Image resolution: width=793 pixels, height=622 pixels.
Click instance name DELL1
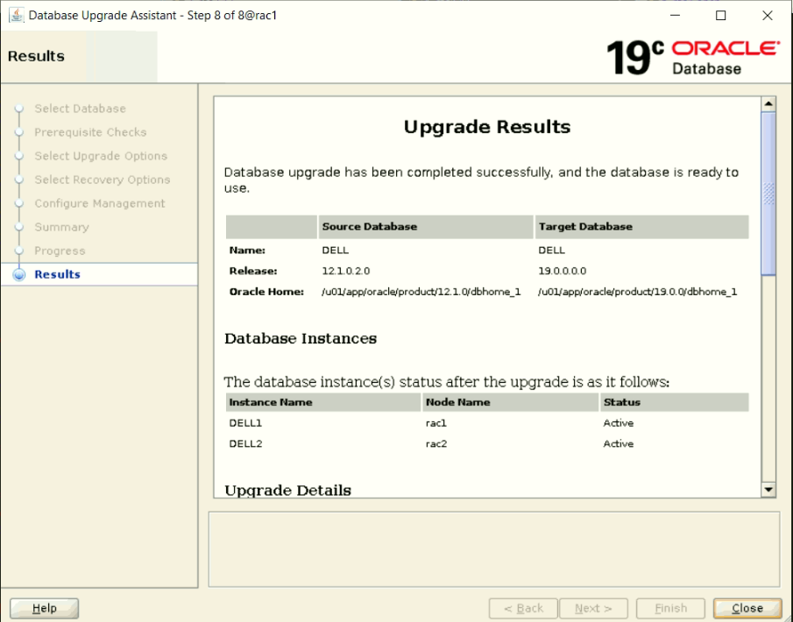[x=245, y=423]
